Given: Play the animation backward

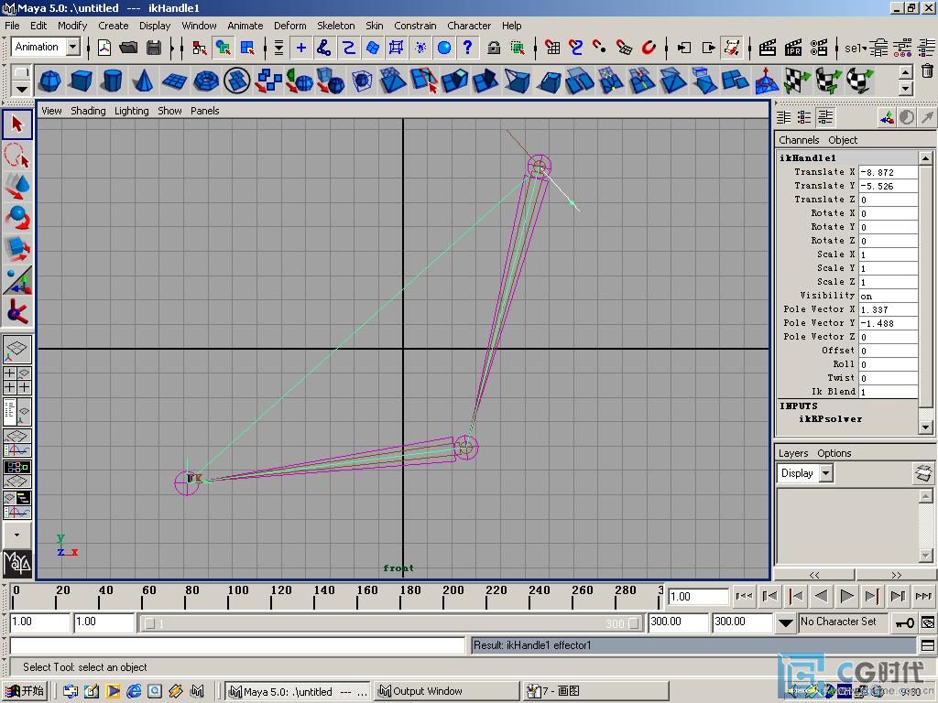Looking at the screenshot, I should 822,596.
